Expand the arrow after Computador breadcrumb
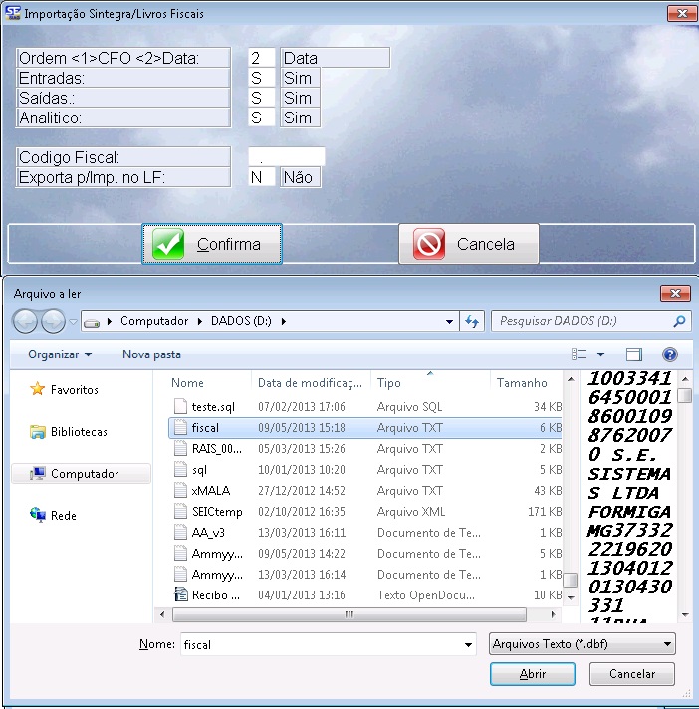Screen dimensions: 699x709 pyautogui.click(x=200, y=321)
